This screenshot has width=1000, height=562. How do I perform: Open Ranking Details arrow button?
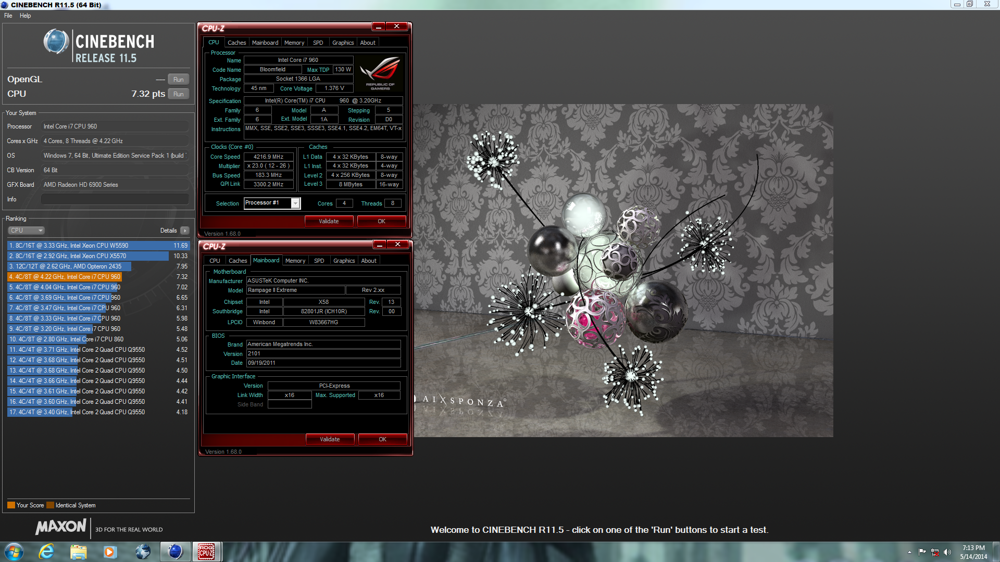pyautogui.click(x=184, y=231)
